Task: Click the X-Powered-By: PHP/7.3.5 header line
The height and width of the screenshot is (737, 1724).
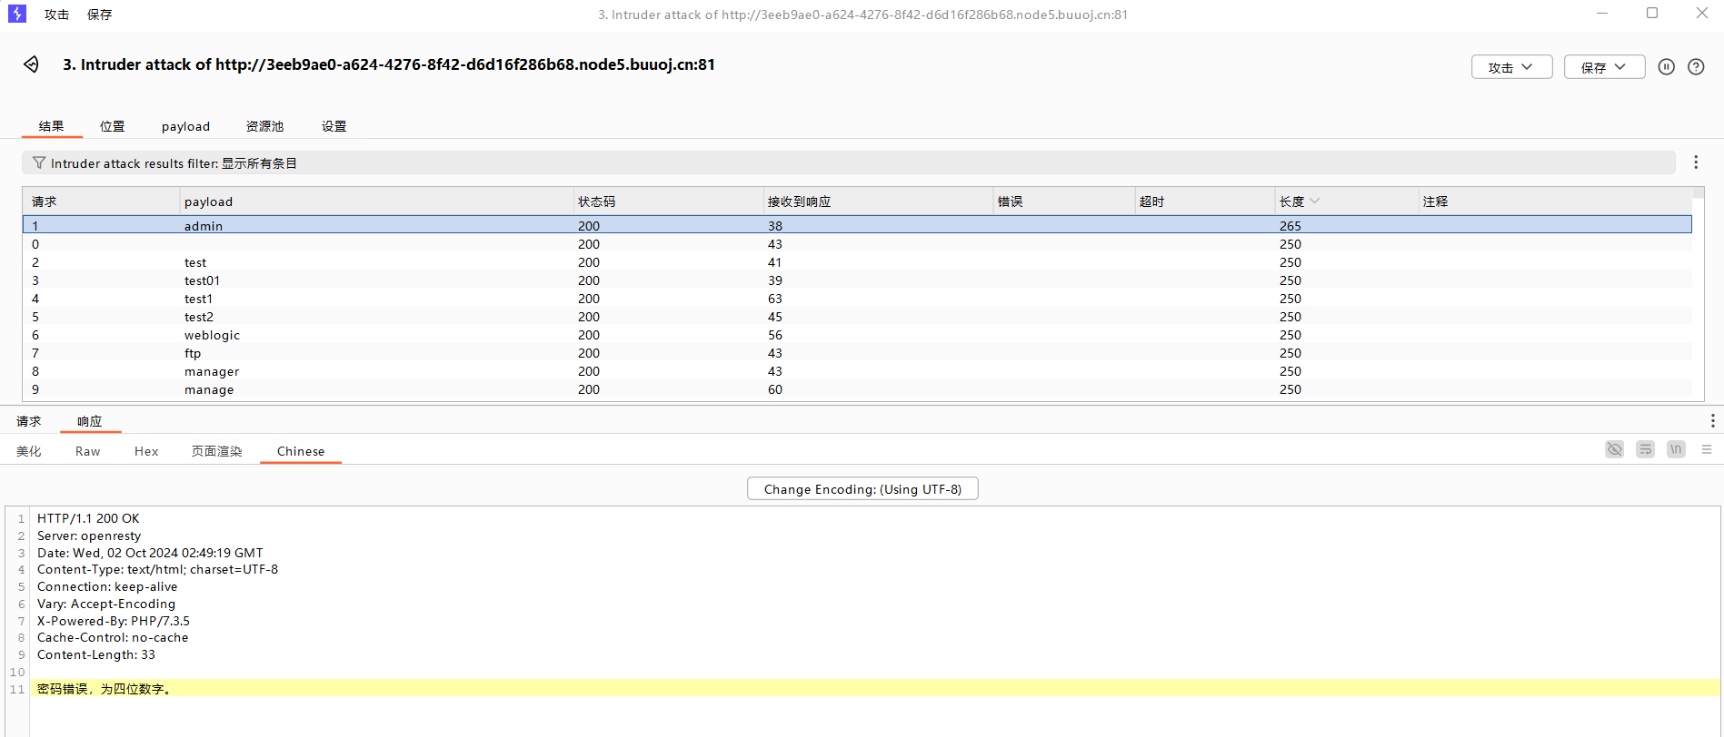Action: pyautogui.click(x=114, y=621)
